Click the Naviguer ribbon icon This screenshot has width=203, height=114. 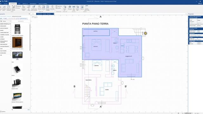pos(70,8)
